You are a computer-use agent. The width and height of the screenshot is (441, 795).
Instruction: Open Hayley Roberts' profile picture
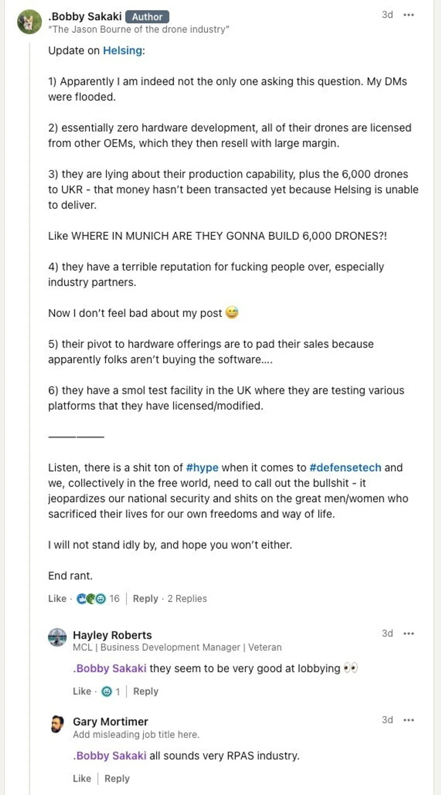point(57,637)
